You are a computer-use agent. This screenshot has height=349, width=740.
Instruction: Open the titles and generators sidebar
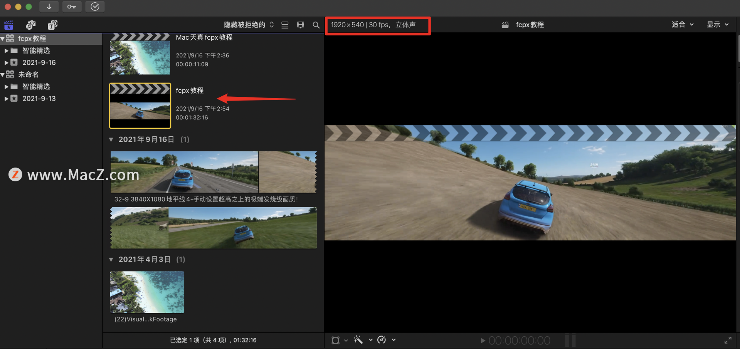[x=52, y=25]
